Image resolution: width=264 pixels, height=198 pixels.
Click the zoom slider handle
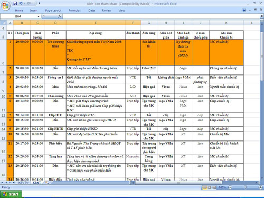(245, 187)
